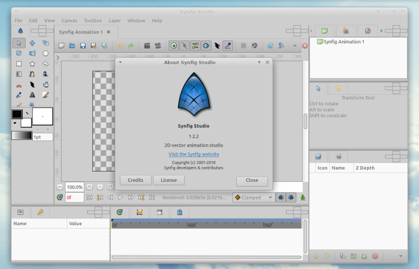The width and height of the screenshot is (419, 269).
Task: Select the Eyedropper tool
Action: (x=19, y=95)
